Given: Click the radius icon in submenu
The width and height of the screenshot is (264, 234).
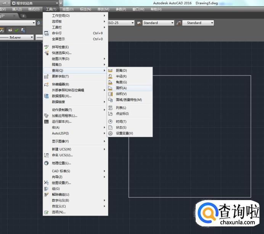Looking at the screenshot, I should click(110, 76).
